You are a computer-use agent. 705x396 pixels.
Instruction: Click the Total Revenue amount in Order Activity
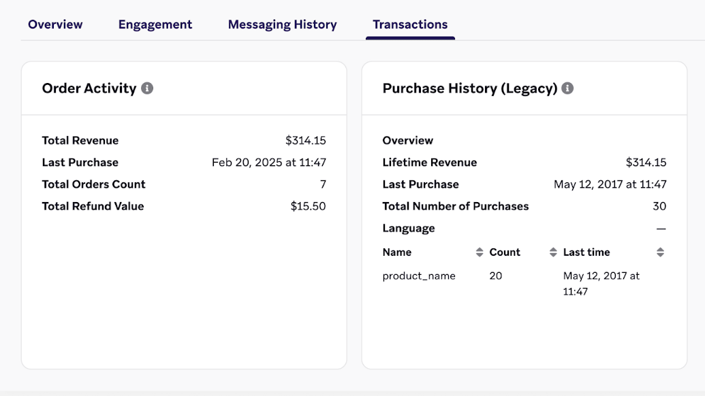click(305, 141)
